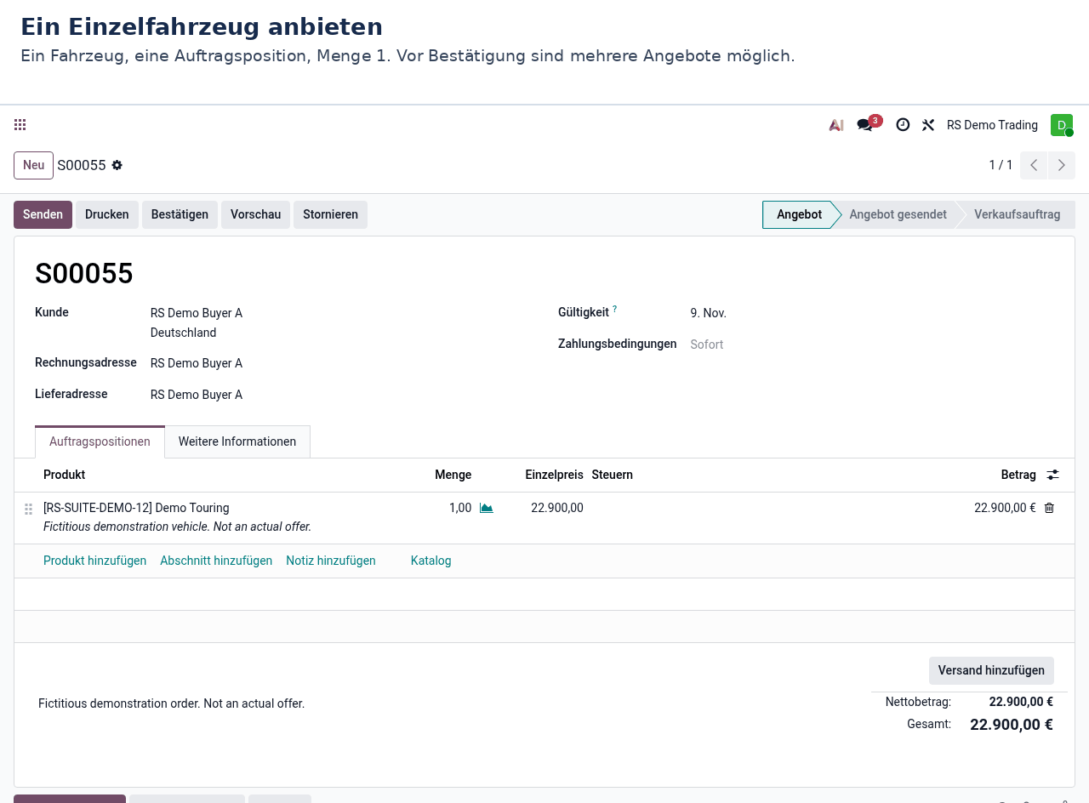The image size is (1089, 803).
Task: Select the [RS-SUITE-DEMO-12] Demo Touring product cell
Action: (x=136, y=508)
